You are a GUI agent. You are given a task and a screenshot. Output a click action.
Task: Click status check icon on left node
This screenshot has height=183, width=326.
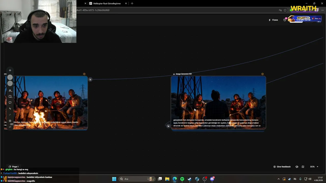tap(84, 74)
